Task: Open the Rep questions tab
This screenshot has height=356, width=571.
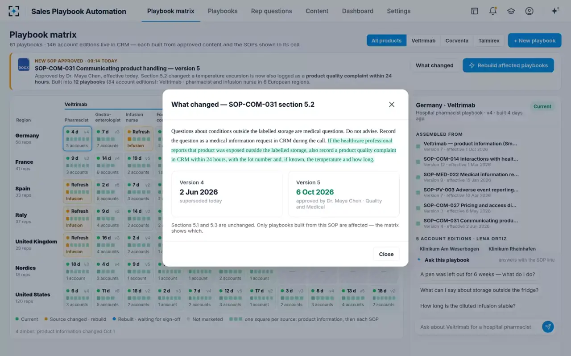Action: (272, 11)
